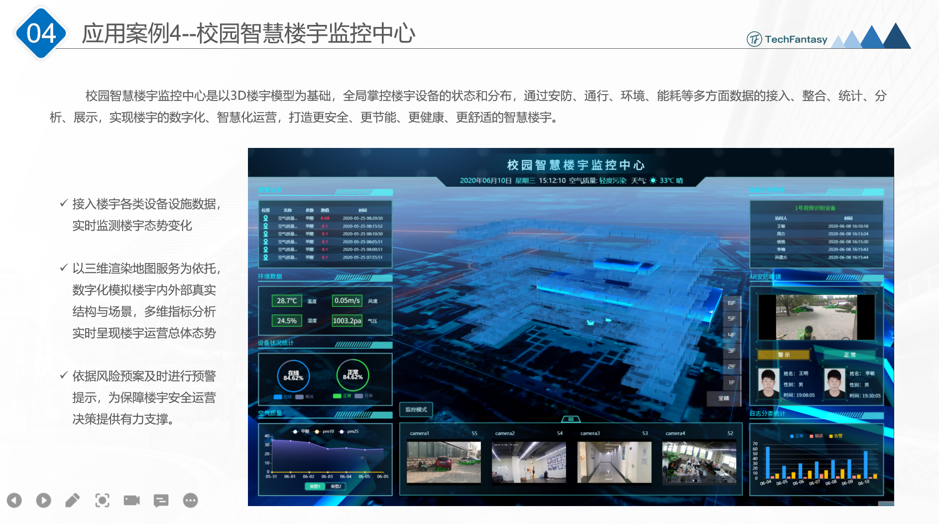
Task: Toggle 正常 legend under the green donut
Action: 342,396
